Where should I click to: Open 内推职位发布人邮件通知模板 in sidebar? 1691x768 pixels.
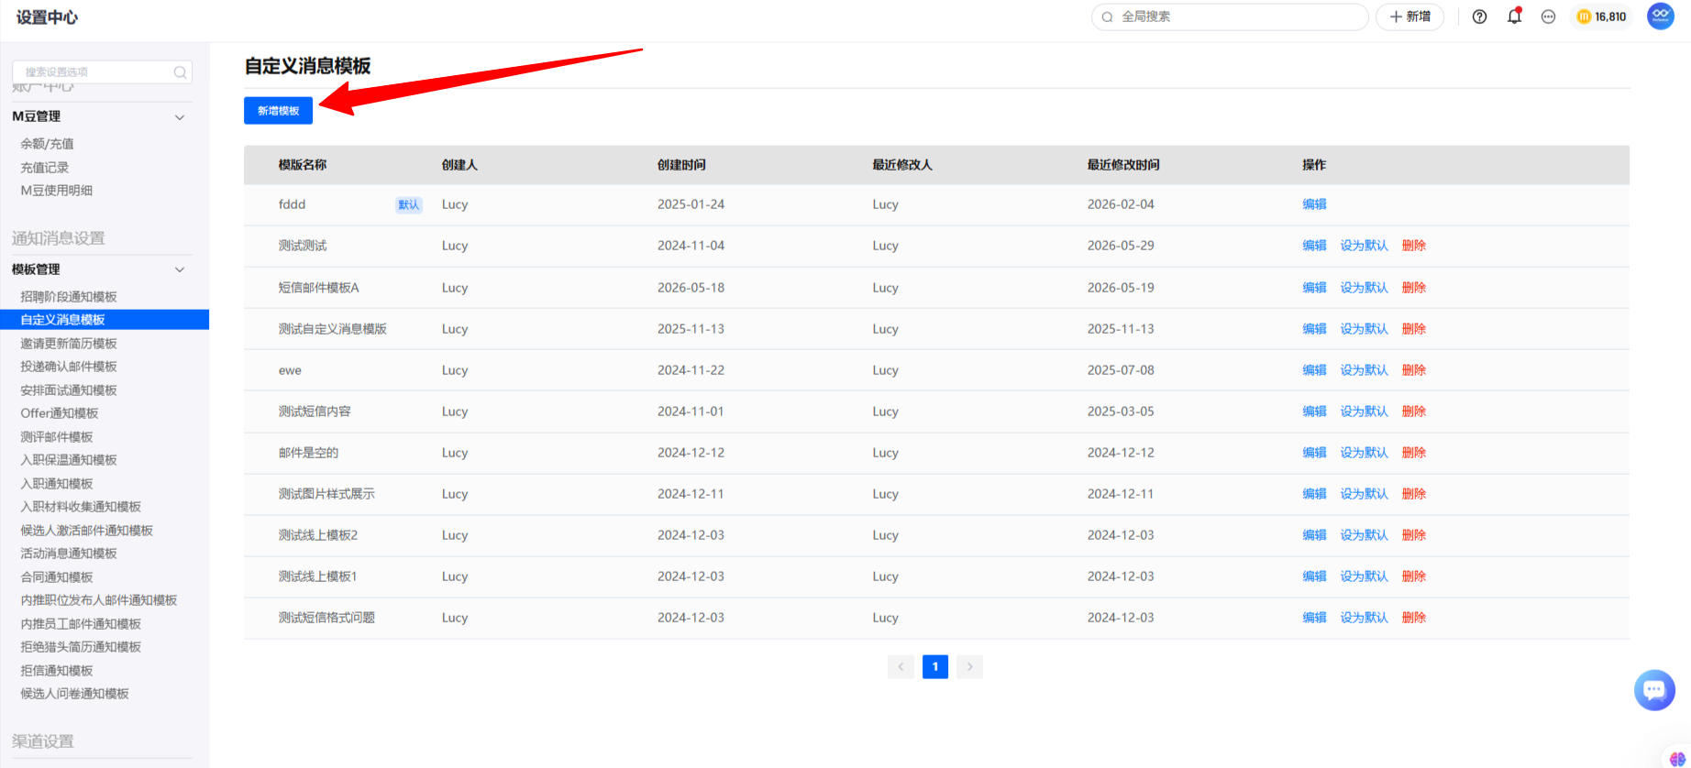[99, 600]
